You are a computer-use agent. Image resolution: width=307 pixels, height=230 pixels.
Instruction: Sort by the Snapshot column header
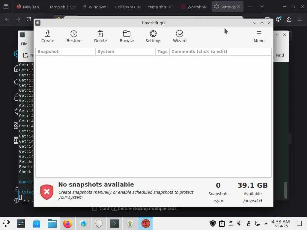66,52
